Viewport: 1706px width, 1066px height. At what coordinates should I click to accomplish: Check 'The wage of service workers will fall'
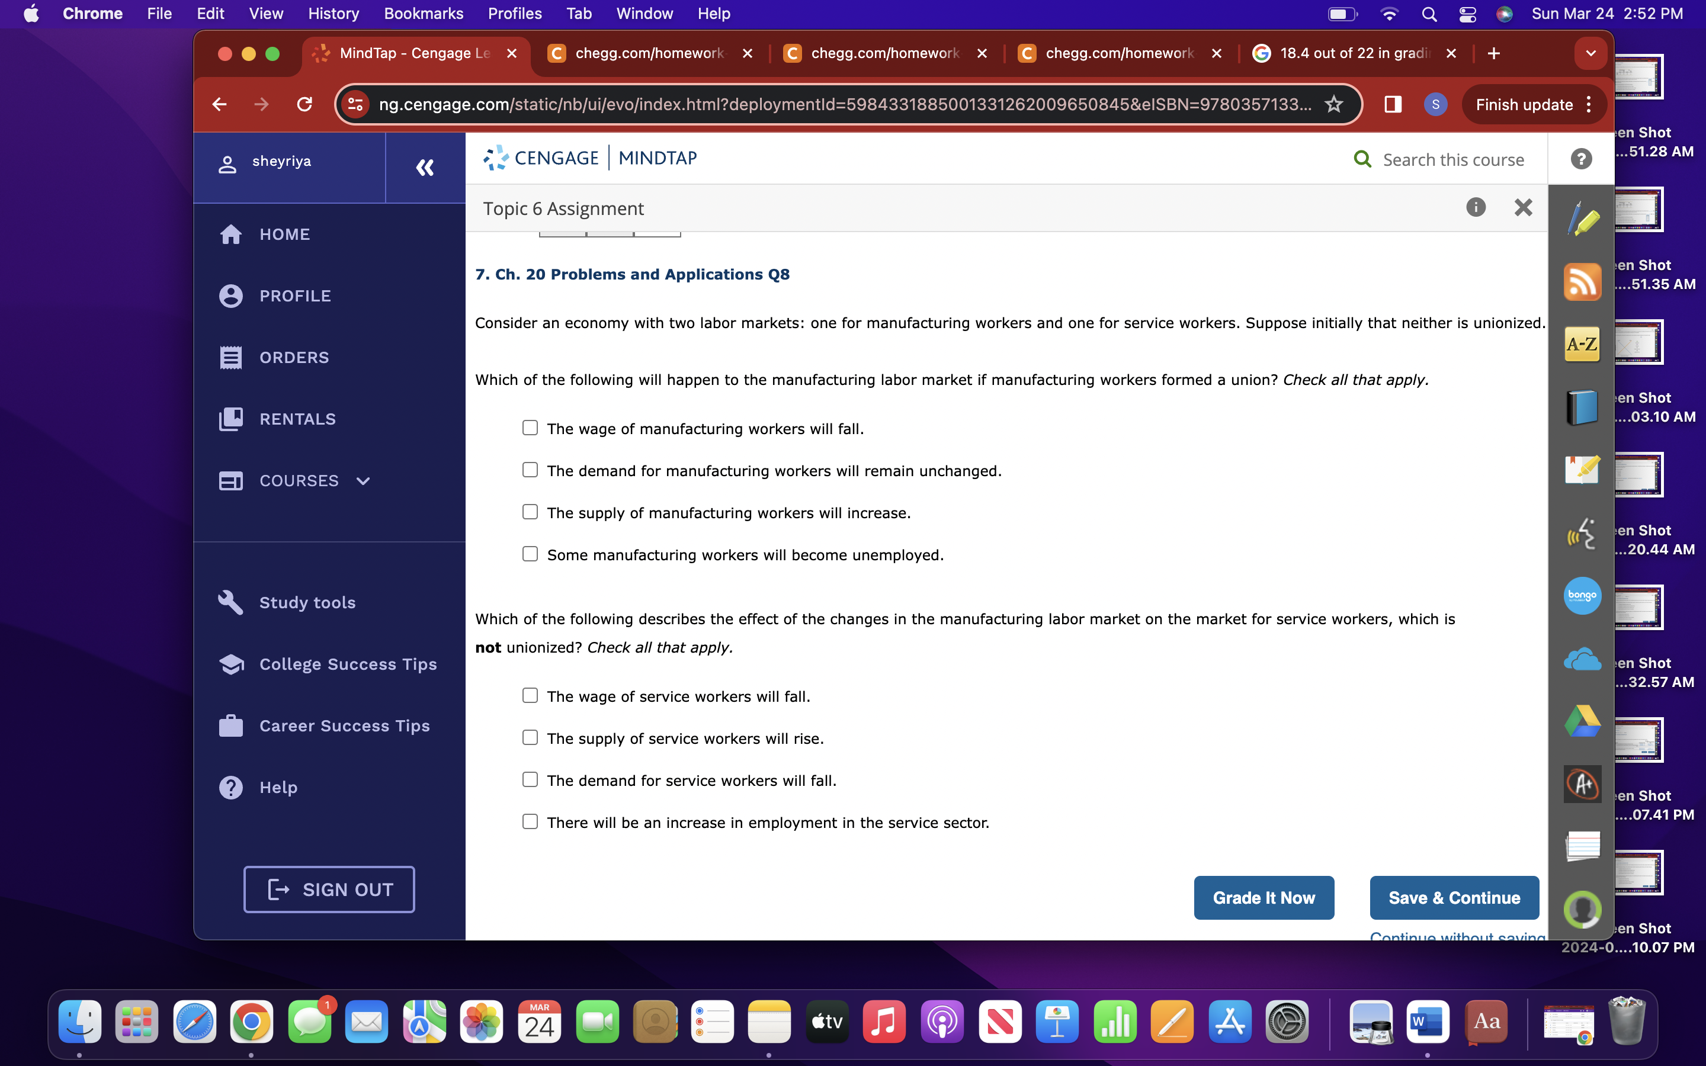(x=530, y=695)
